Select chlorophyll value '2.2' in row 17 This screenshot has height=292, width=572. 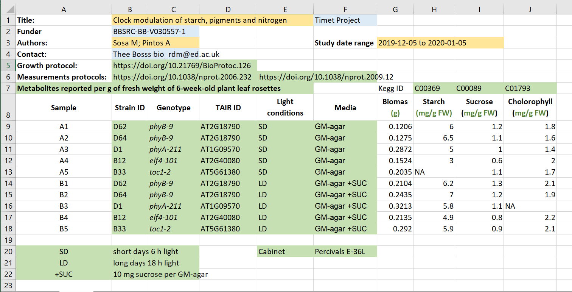tap(530, 217)
